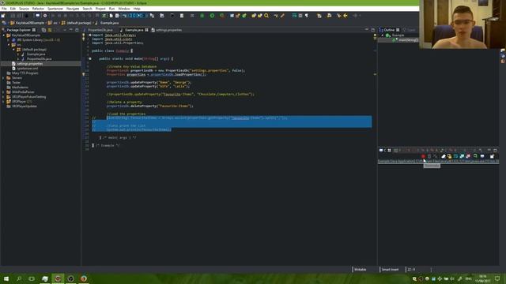Open Firefox from the taskbar
The height and width of the screenshot is (284, 506).
click(x=84, y=278)
